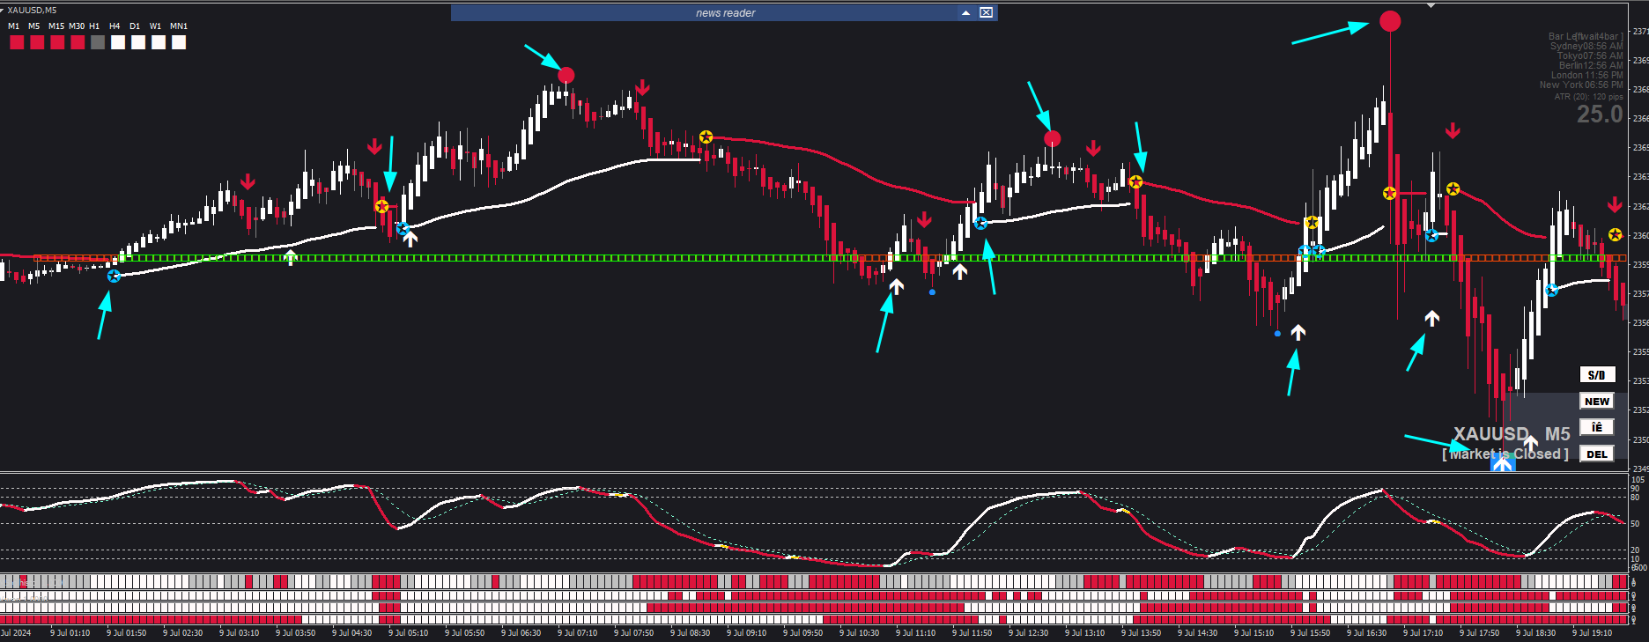This screenshot has height=642, width=1649.
Task: Click the white square under H4
Action: click(x=118, y=42)
